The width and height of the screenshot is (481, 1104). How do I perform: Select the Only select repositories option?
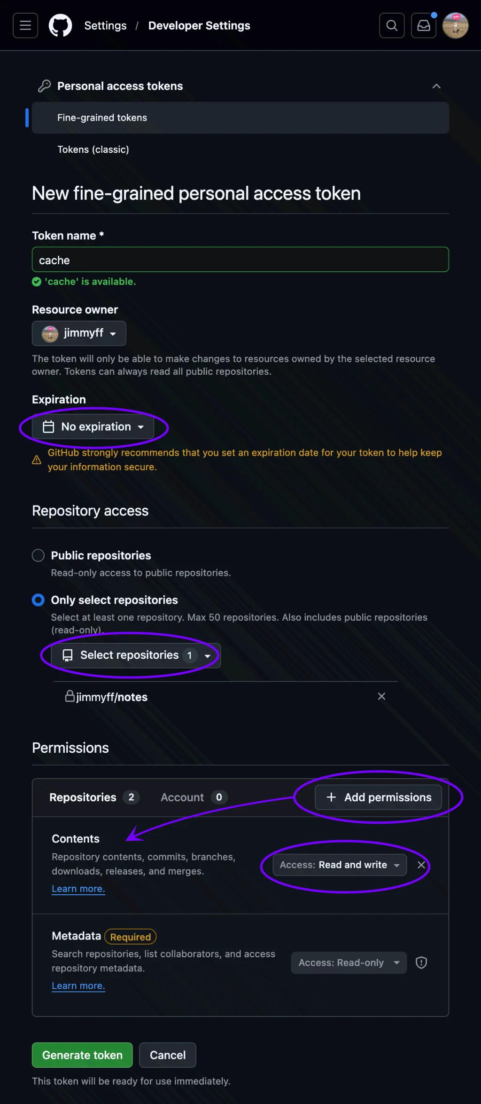(x=38, y=599)
